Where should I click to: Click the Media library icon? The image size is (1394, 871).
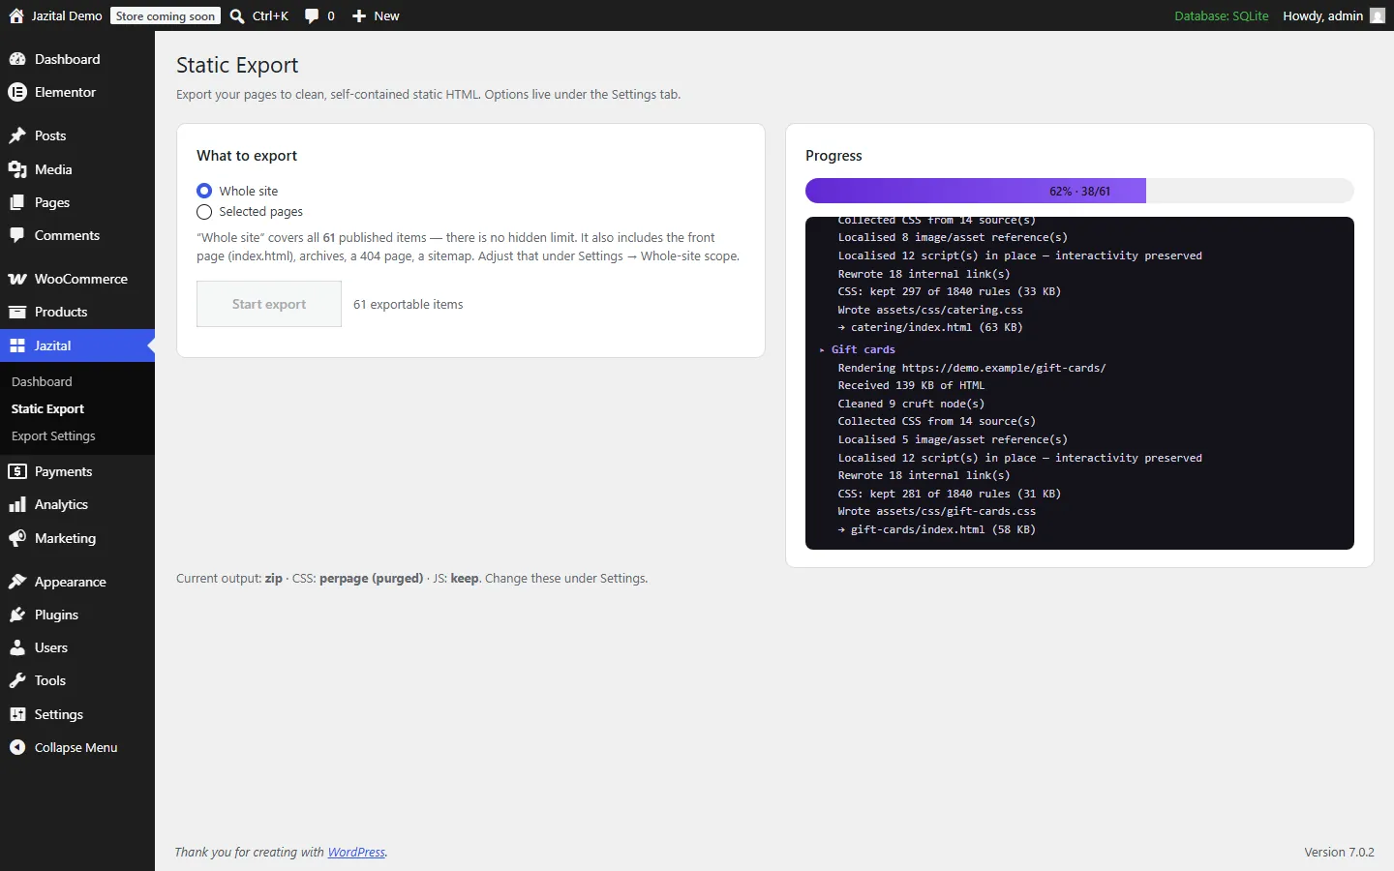(17, 169)
